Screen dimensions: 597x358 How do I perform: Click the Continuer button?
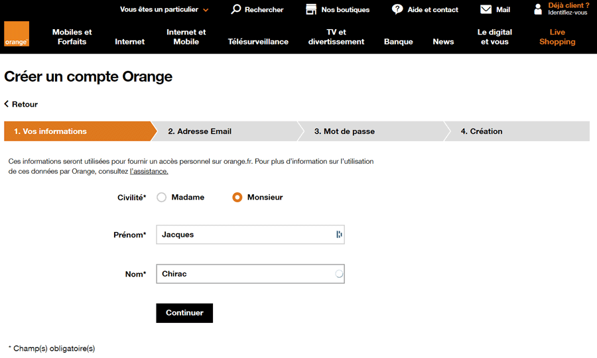click(184, 313)
